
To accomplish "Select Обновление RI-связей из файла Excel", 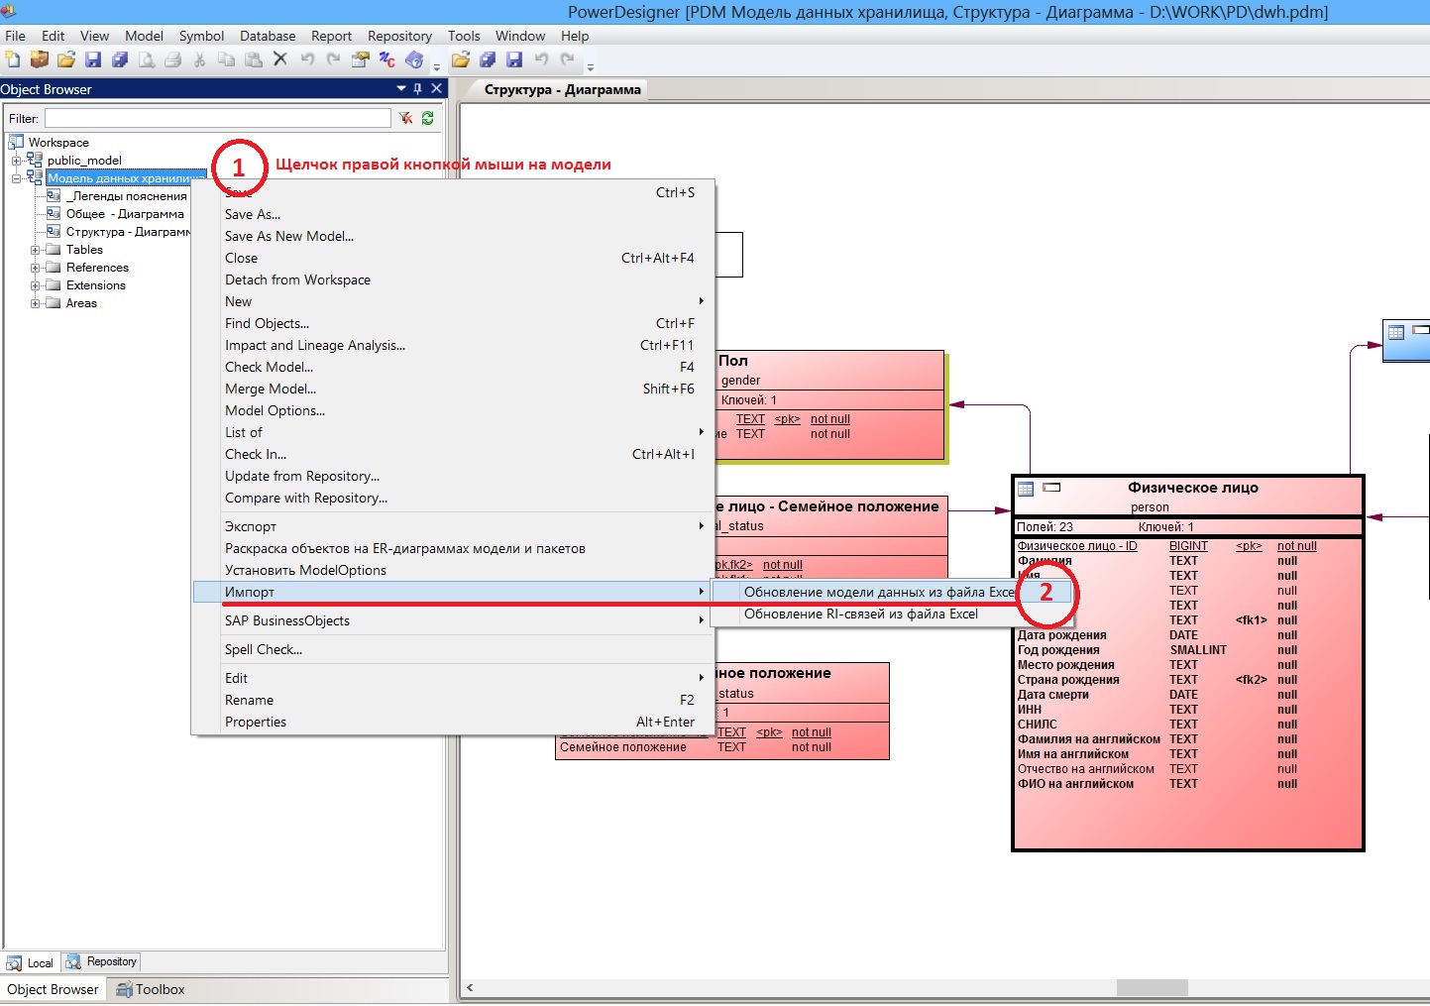I will (893, 614).
